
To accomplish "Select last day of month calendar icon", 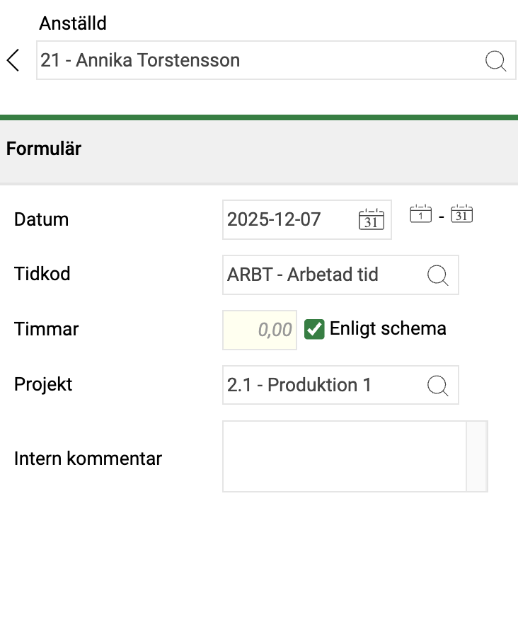I will [462, 214].
